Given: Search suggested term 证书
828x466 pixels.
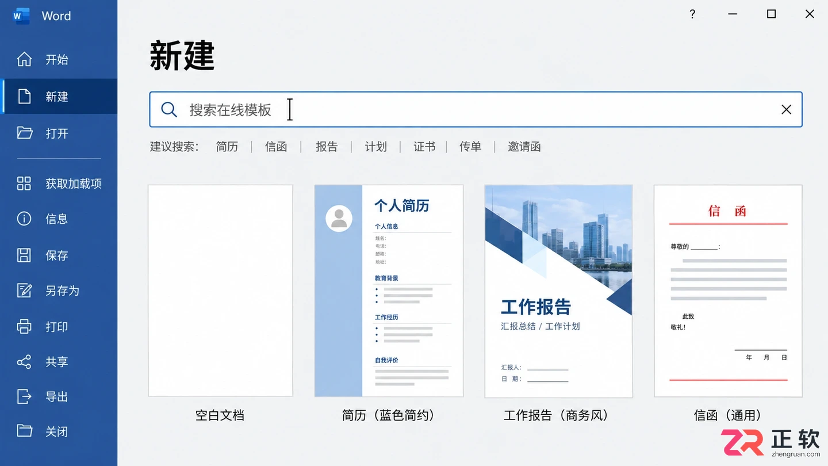Looking at the screenshot, I should point(424,147).
